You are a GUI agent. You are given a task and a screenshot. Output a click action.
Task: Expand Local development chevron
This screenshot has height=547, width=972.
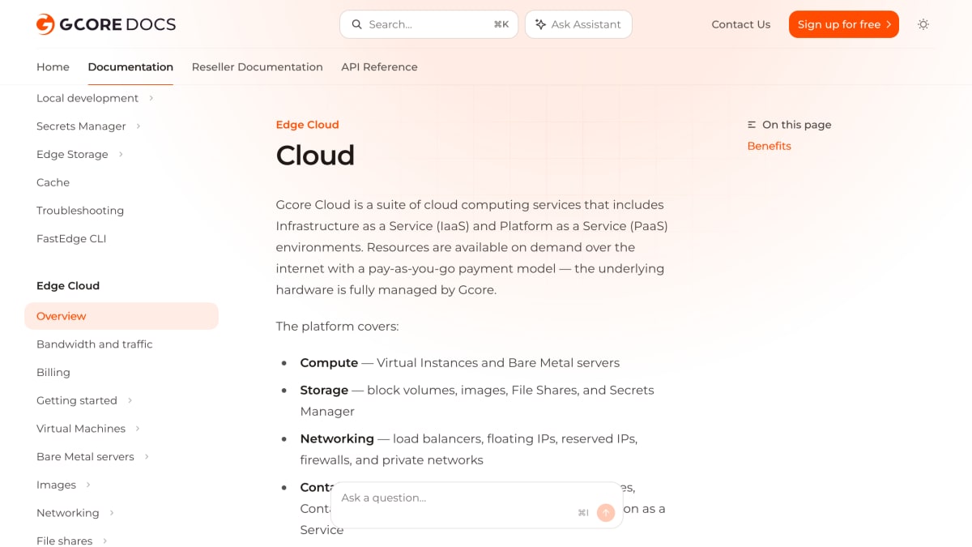(151, 98)
